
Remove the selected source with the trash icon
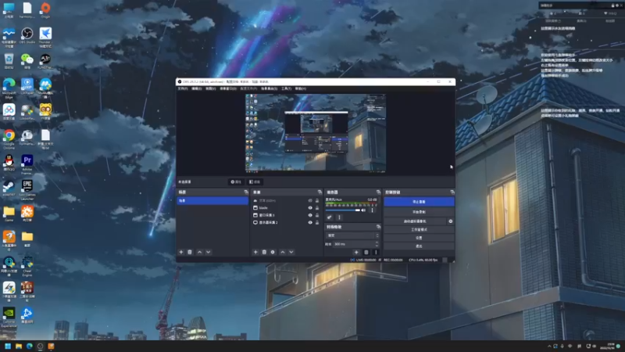point(264,252)
